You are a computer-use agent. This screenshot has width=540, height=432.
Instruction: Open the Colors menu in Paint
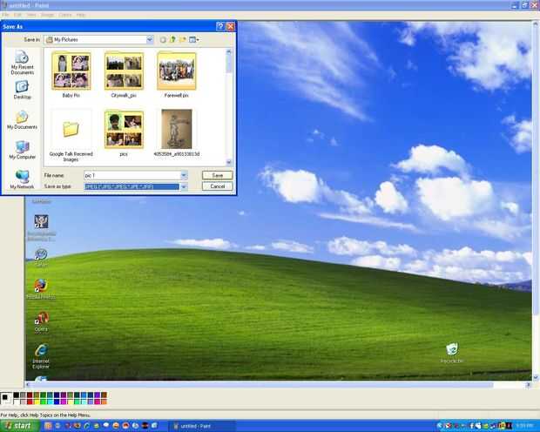coord(65,15)
